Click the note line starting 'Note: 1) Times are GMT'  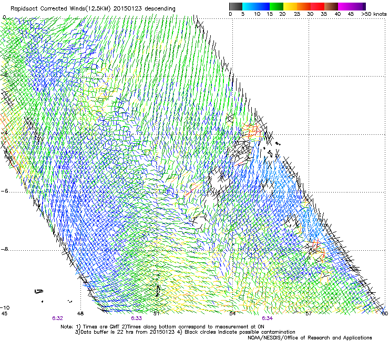[x=162, y=327]
